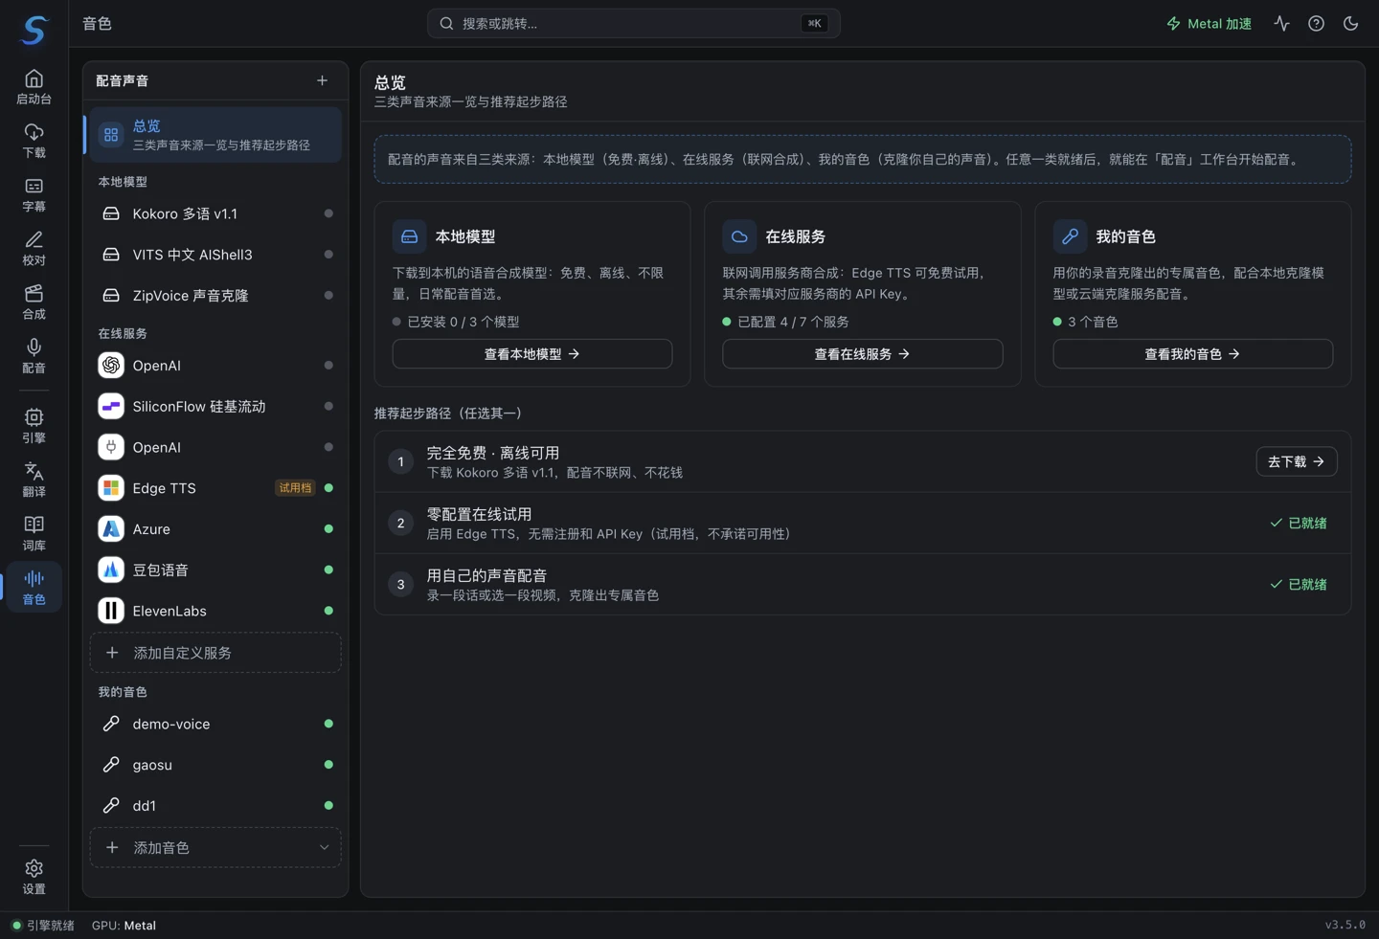Click 添加自定义服务 to add a custom service
Viewport: 1379px width, 939px height.
(215, 653)
